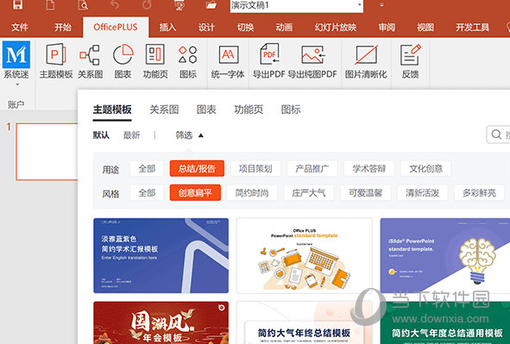Select the 庄严大气 style filter
Viewport: 510px width, 344px height.
(309, 193)
